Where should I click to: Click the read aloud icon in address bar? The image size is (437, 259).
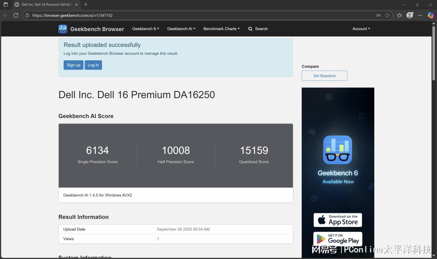click(378, 15)
